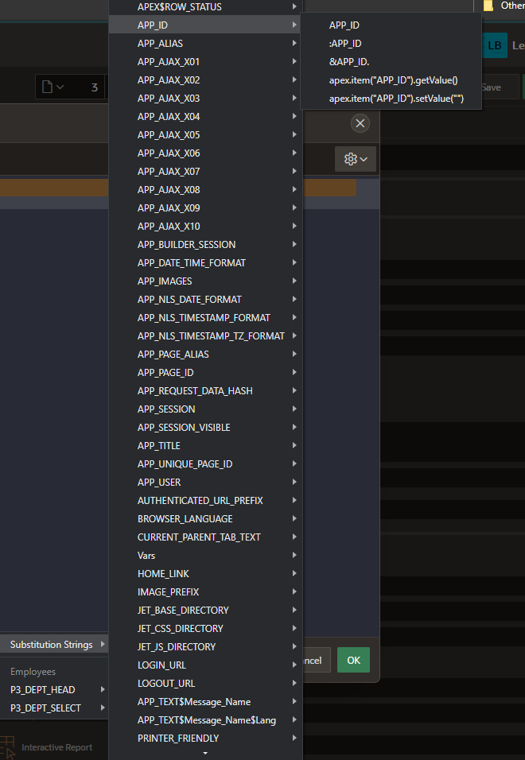525x760 pixels.
Task: Open Vars submenu entry
Action: (x=205, y=556)
